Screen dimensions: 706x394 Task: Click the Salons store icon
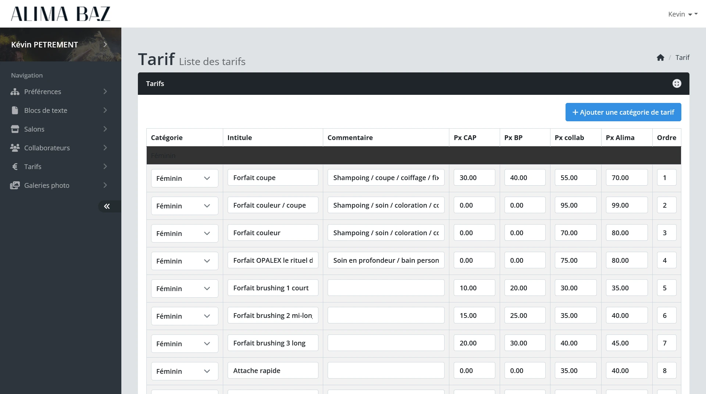point(15,129)
